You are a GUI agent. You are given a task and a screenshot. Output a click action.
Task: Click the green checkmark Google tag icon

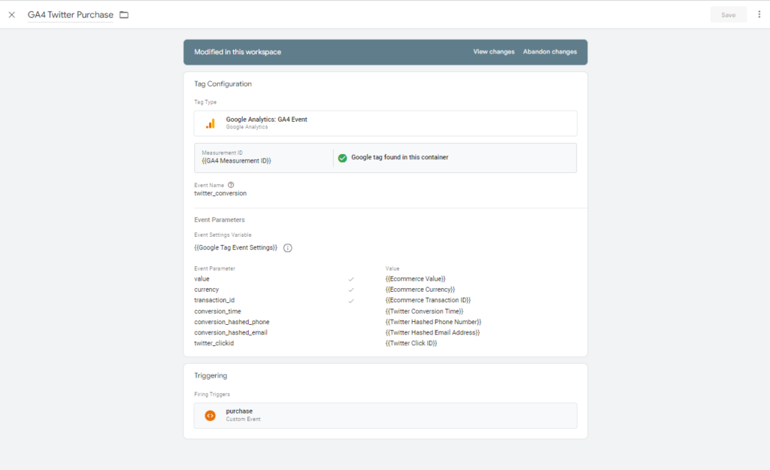click(342, 158)
